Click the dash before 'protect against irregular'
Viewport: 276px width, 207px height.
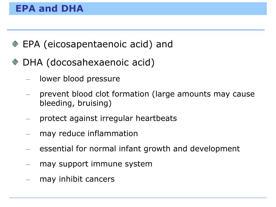tap(28, 119)
